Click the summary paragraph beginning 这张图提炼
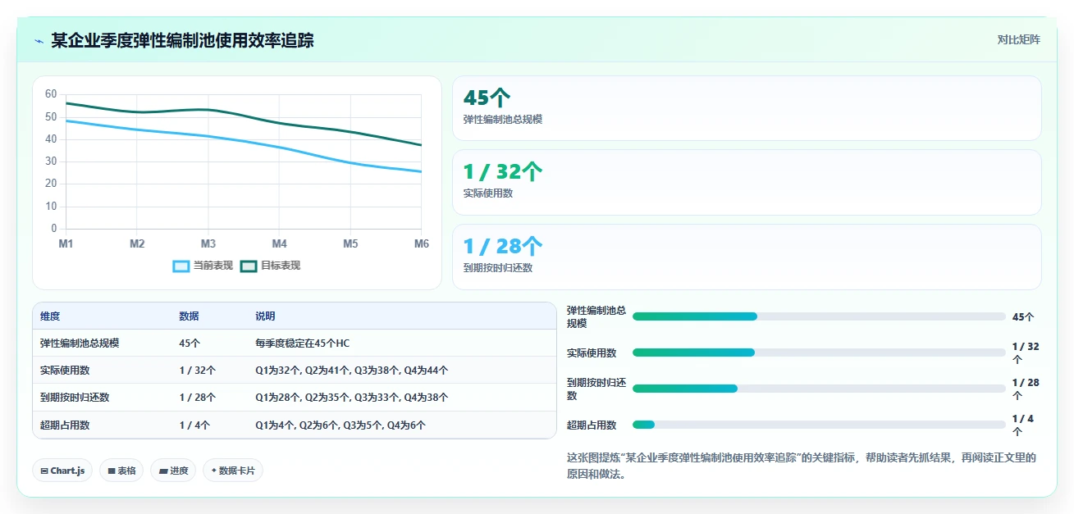This screenshot has height=514, width=1074. [x=802, y=466]
